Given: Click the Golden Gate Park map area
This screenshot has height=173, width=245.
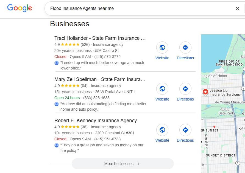Looking at the screenshot, I should point(227,111).
